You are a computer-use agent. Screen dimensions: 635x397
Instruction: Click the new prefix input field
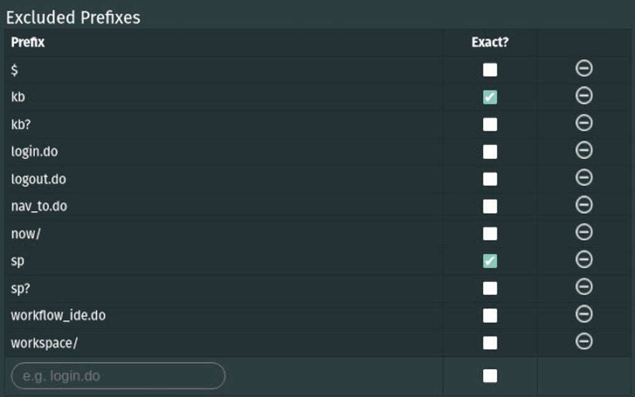[118, 374]
